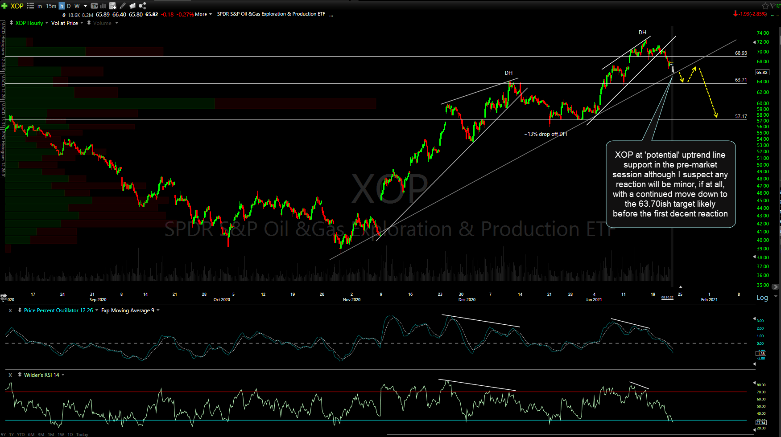
Task: Click the scroll-arrows icon at time axis left
Action: point(4,297)
